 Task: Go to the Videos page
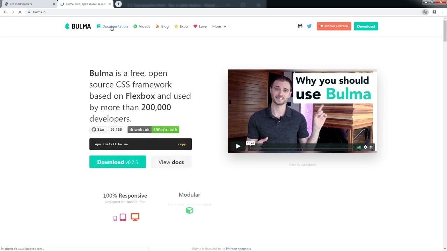142,26
